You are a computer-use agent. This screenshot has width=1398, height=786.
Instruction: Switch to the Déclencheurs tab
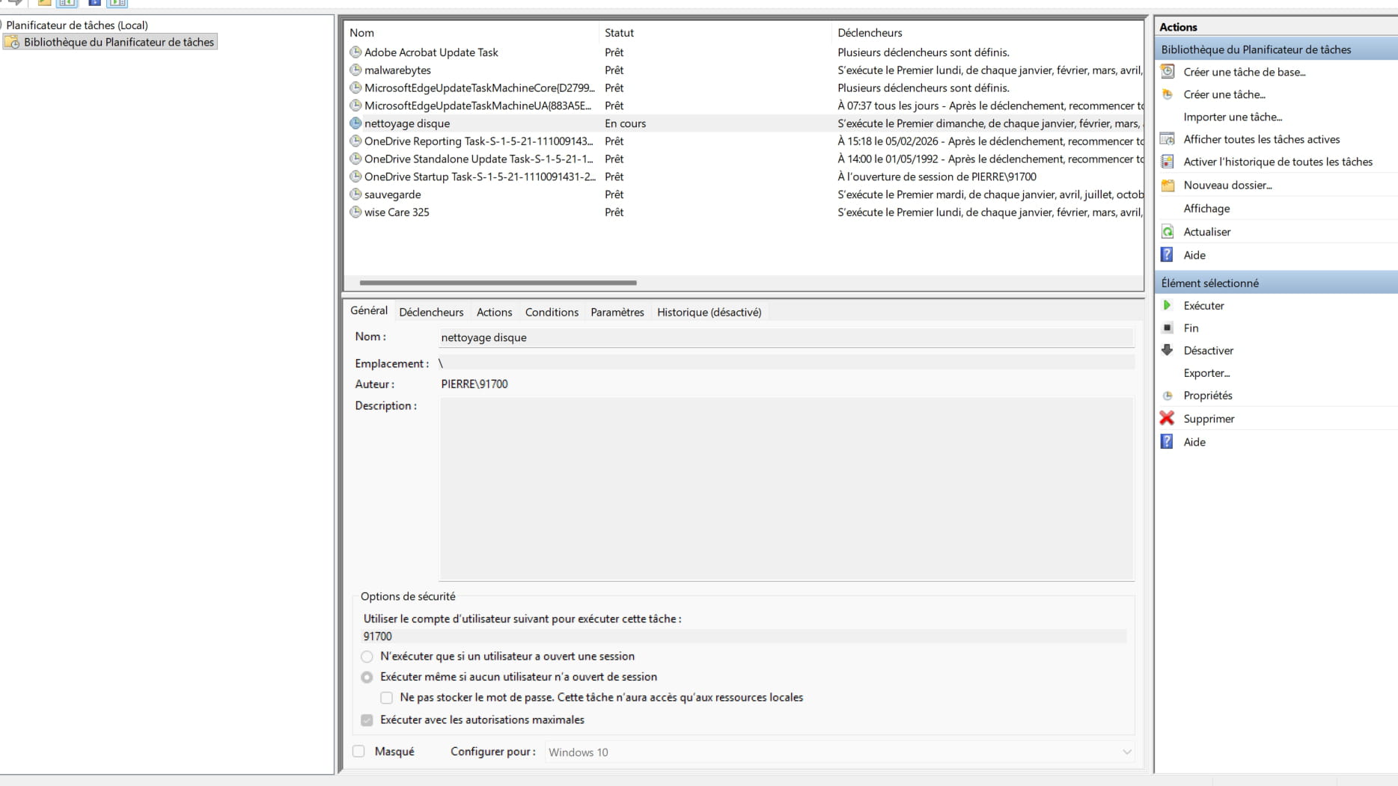point(431,313)
